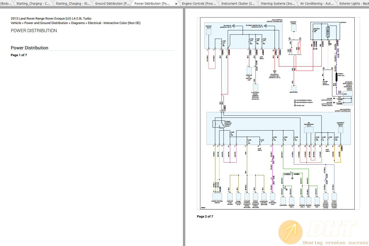Click CAPACITOR label in the diagram

click(x=283, y=205)
